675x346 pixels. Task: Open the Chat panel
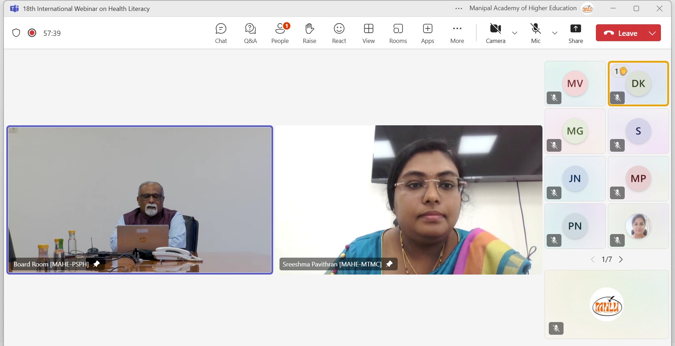221,33
